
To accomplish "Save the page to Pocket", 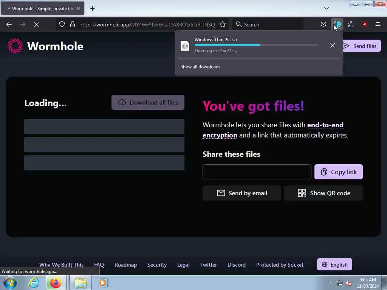I will (324, 24).
